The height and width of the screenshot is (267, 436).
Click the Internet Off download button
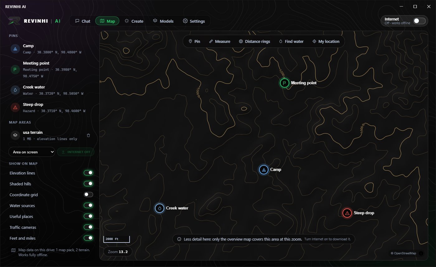click(76, 152)
